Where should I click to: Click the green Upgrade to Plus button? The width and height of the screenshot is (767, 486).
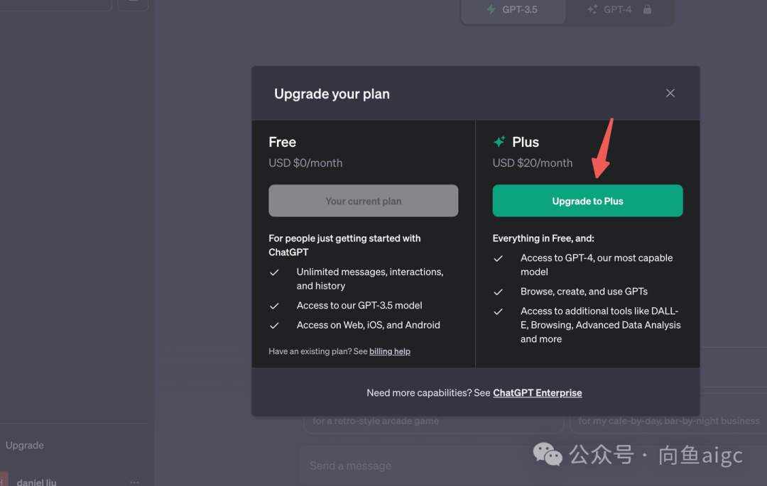[587, 201]
